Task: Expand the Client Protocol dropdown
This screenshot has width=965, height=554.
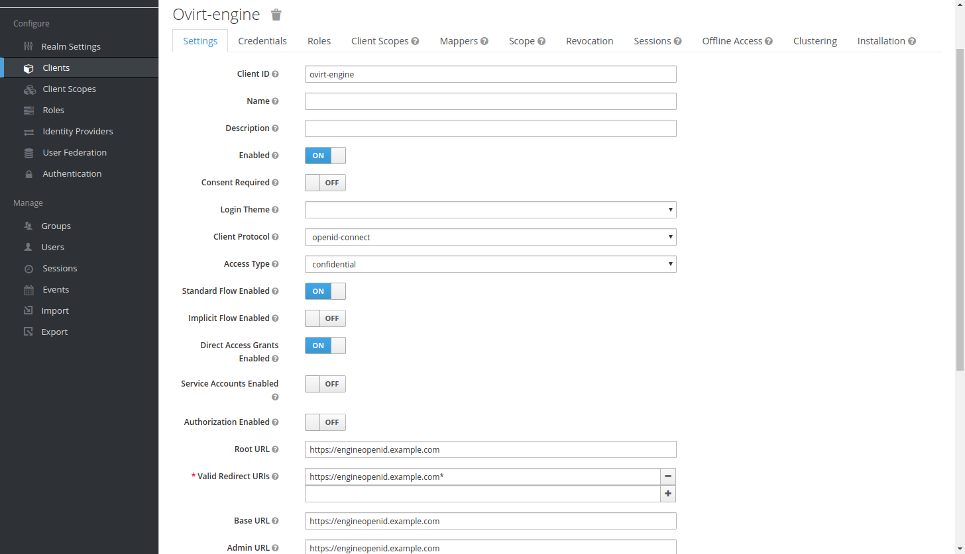Action: [x=490, y=237]
